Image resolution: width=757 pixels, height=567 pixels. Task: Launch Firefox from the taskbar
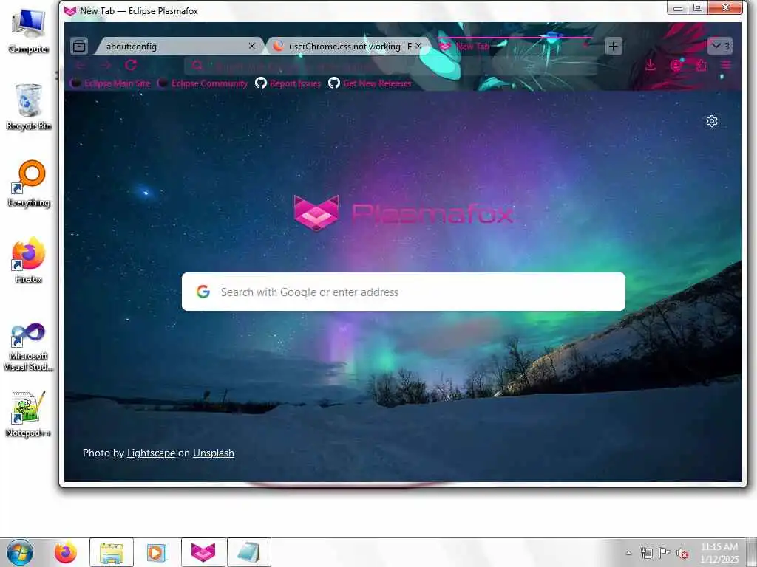pos(66,552)
